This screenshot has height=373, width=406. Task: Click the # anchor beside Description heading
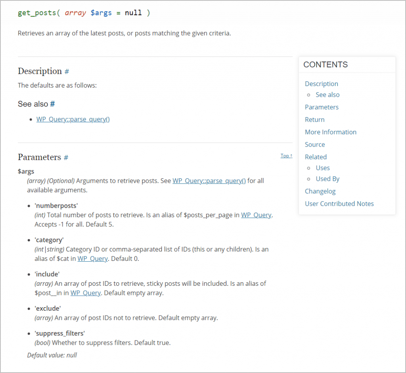pyautogui.click(x=67, y=72)
